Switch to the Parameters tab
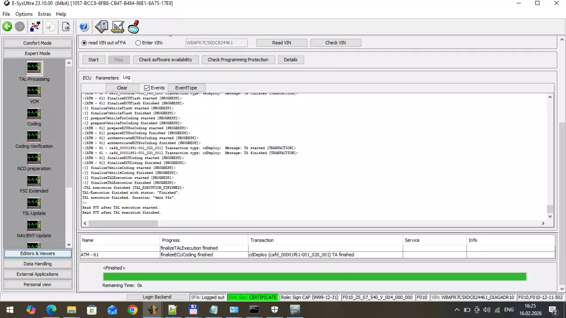566x318 pixels. click(x=107, y=78)
